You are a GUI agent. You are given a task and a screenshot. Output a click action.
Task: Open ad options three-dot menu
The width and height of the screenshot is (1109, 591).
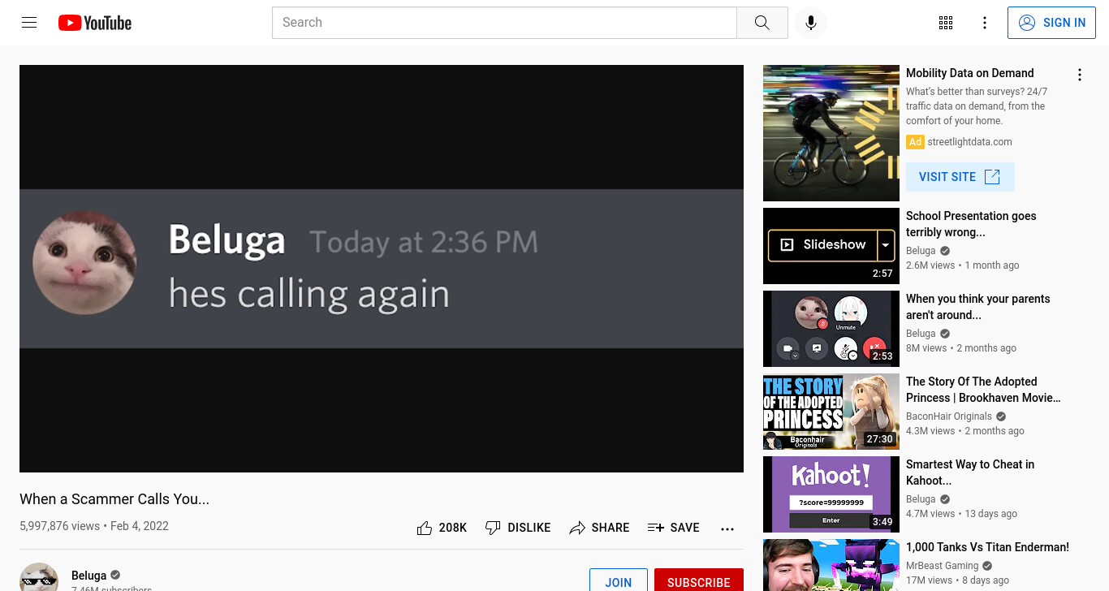coord(1080,75)
